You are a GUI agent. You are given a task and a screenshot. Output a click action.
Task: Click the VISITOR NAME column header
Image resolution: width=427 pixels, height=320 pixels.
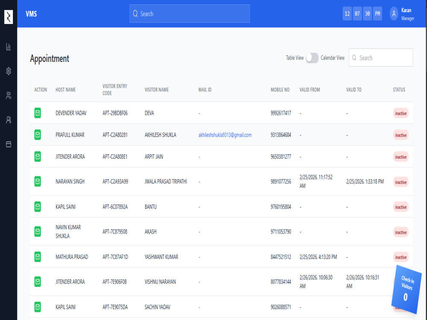point(157,90)
